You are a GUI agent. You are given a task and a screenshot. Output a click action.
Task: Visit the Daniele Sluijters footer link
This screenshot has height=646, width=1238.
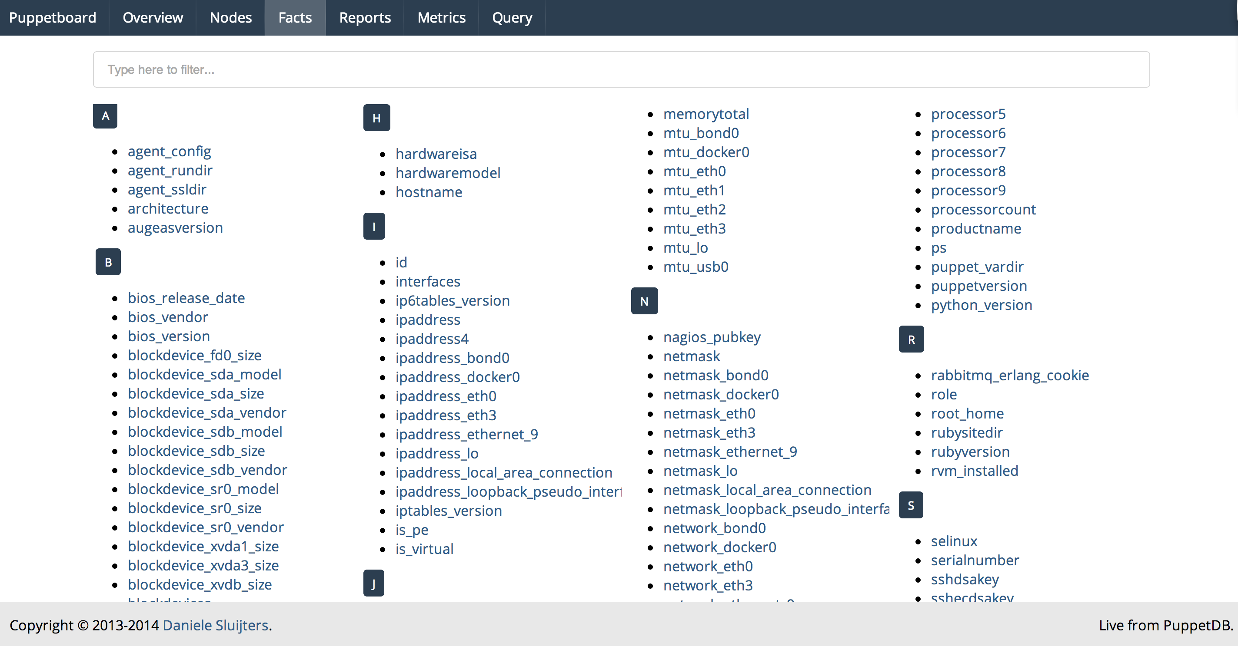pyautogui.click(x=215, y=625)
